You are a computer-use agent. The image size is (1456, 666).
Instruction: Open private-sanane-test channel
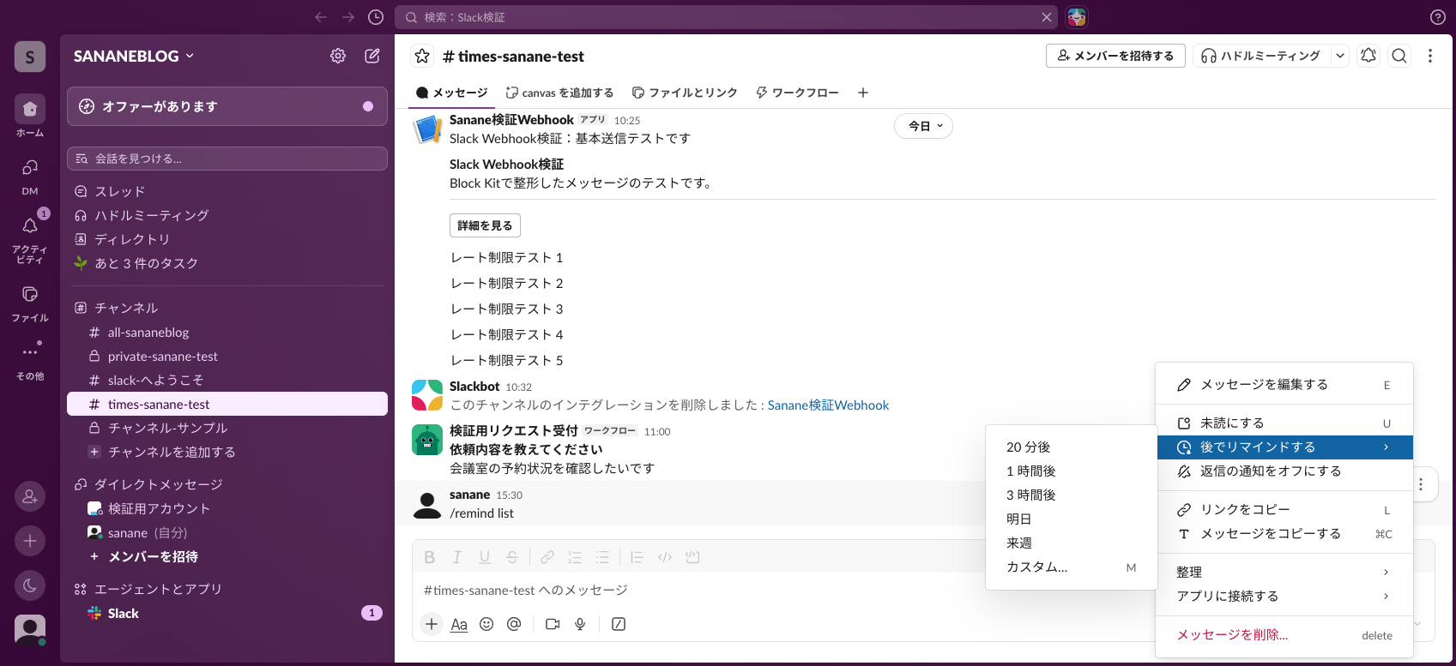(x=227, y=357)
